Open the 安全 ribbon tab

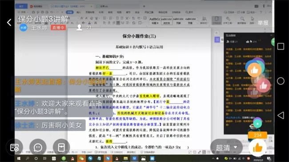tap(137, 12)
